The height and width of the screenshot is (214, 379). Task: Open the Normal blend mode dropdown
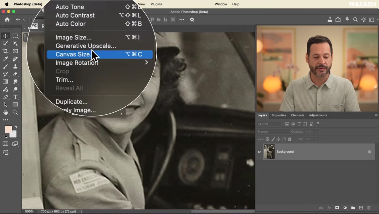(x=274, y=131)
